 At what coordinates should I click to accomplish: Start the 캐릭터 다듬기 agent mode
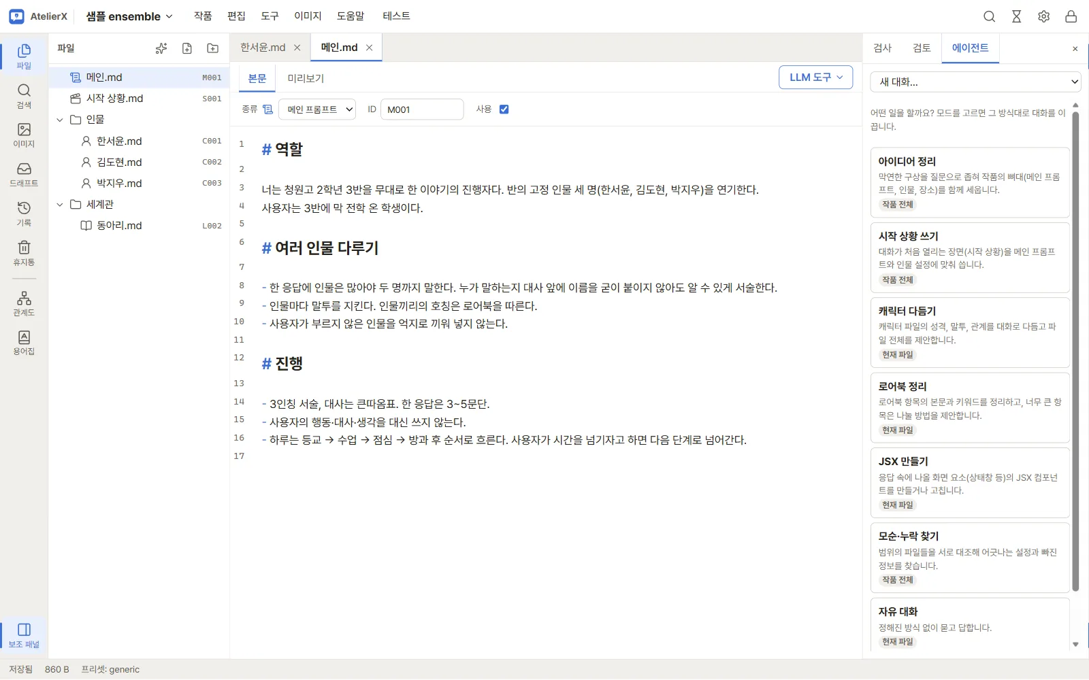[970, 333]
